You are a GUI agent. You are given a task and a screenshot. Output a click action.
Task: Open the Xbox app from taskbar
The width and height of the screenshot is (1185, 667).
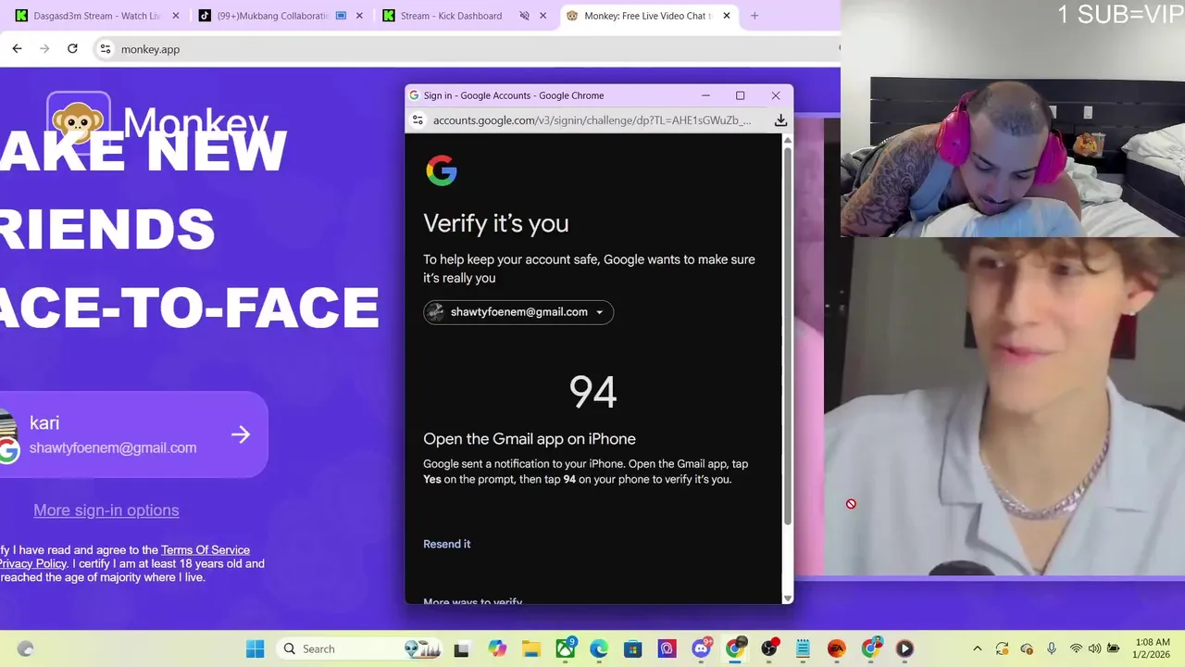[565, 649]
